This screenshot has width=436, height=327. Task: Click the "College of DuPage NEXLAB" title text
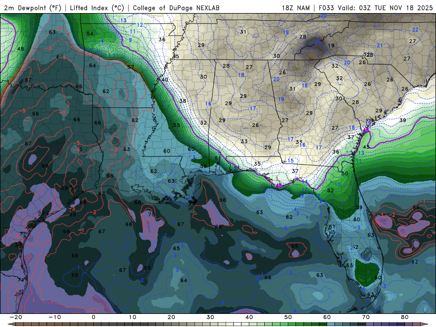click(176, 8)
